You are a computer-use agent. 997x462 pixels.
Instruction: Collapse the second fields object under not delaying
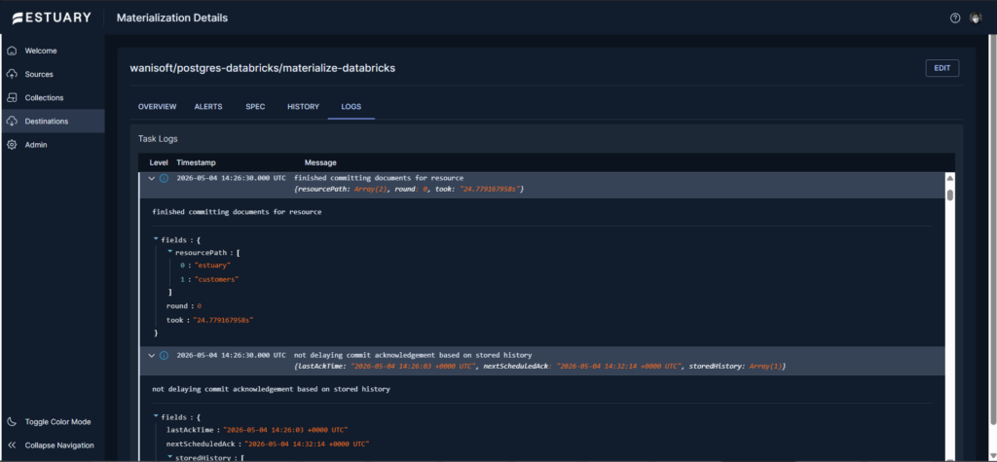pos(156,416)
